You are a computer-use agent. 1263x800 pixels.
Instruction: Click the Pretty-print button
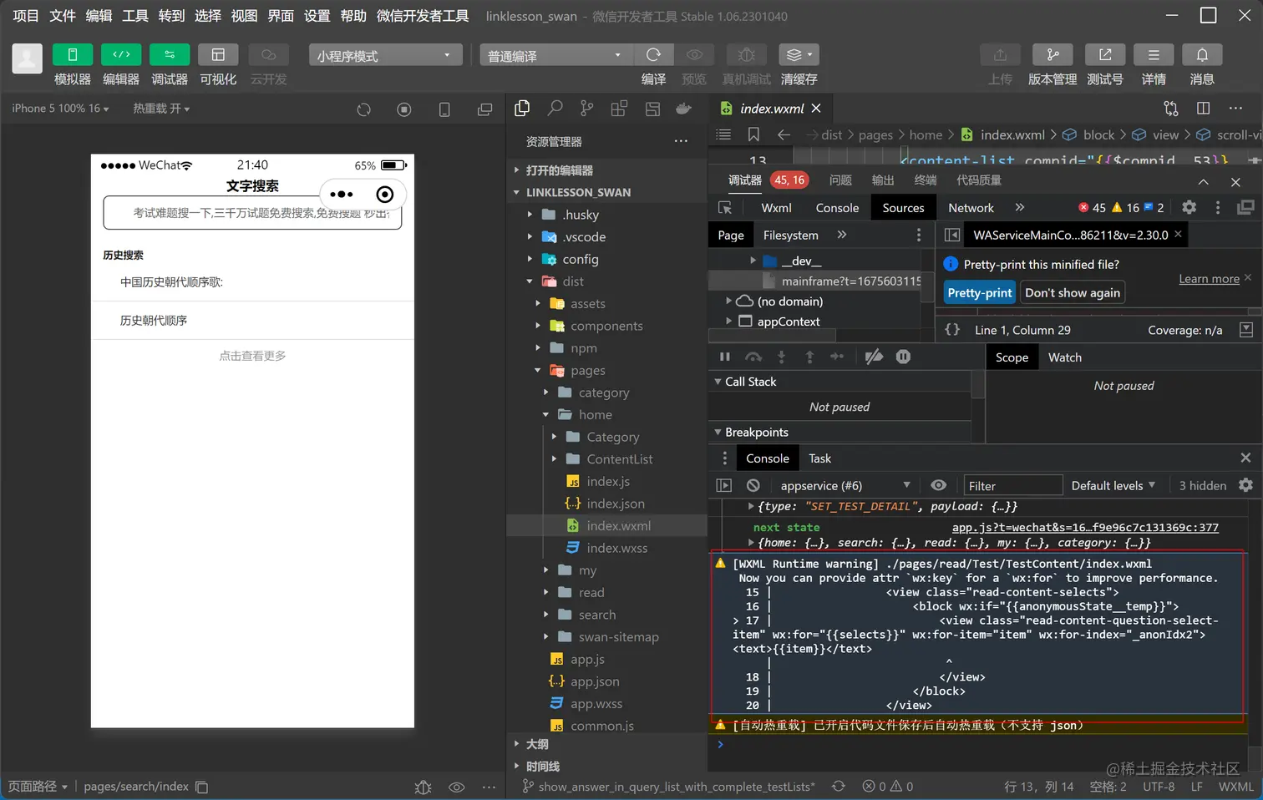(x=980, y=292)
